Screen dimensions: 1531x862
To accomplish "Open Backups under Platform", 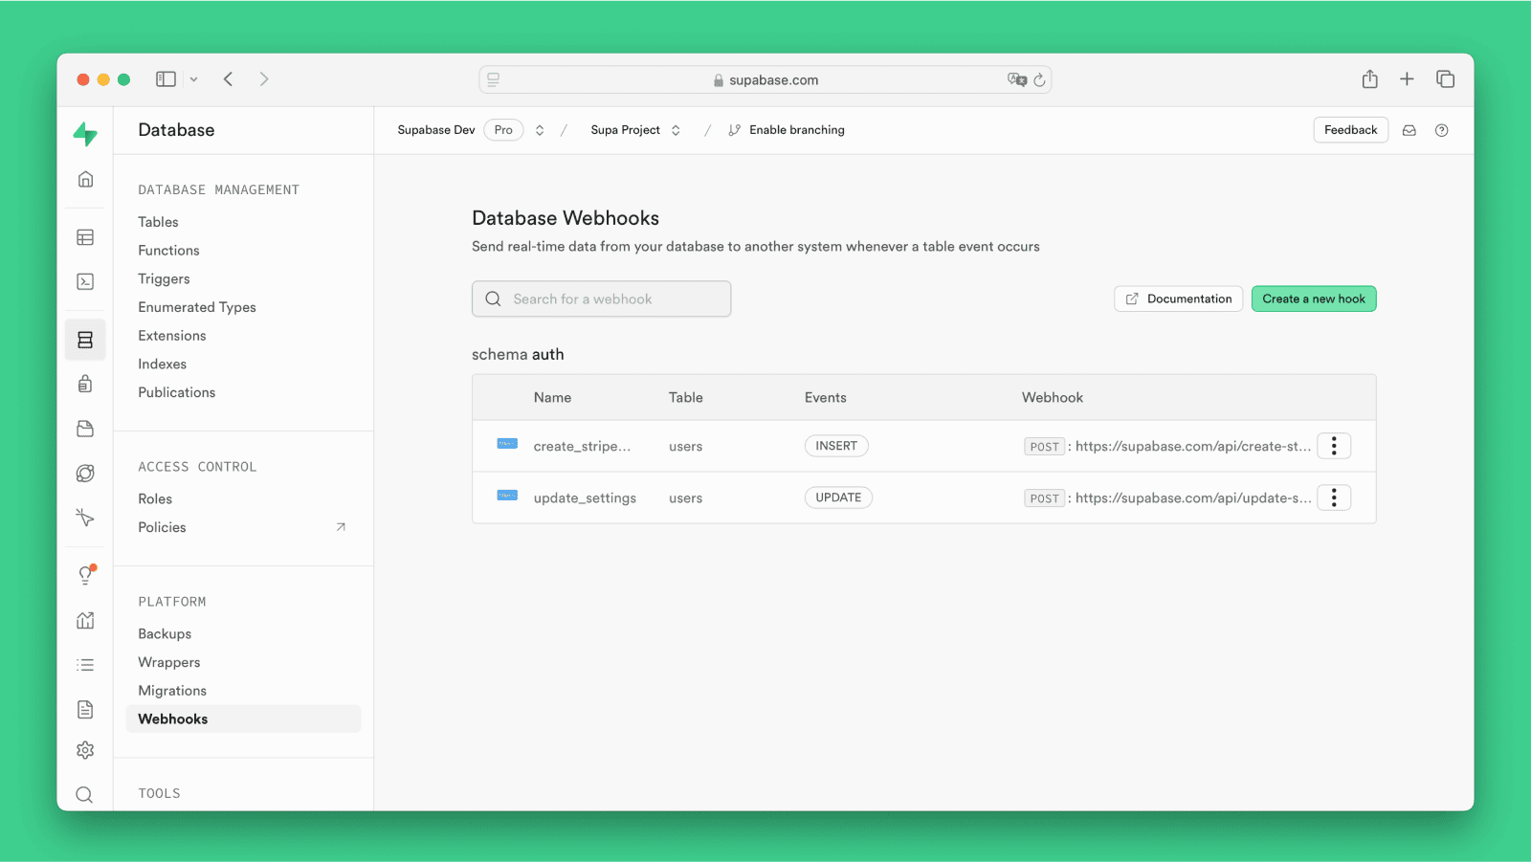I will tap(165, 634).
